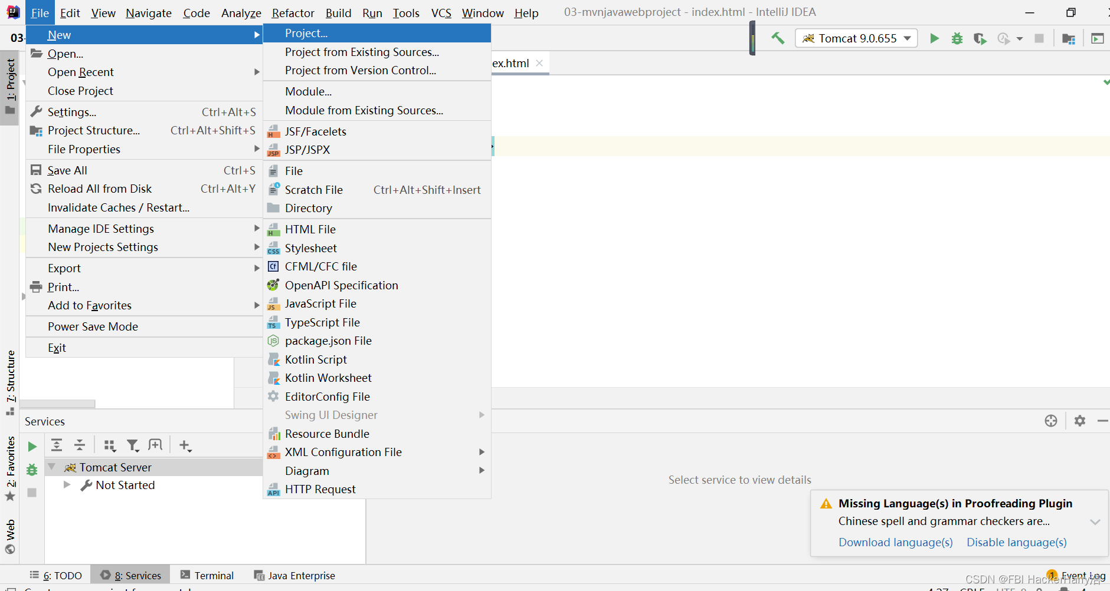Screen dimensions: 1110x591
Task: Click Project Structure... menu entry
Action: (x=144, y=130)
